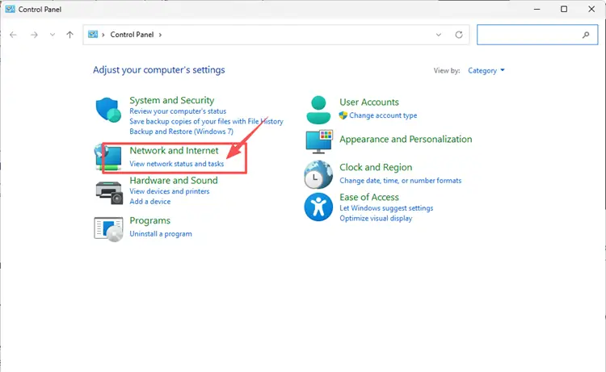Go back with the back arrow
This screenshot has width=606, height=372.
(x=14, y=35)
